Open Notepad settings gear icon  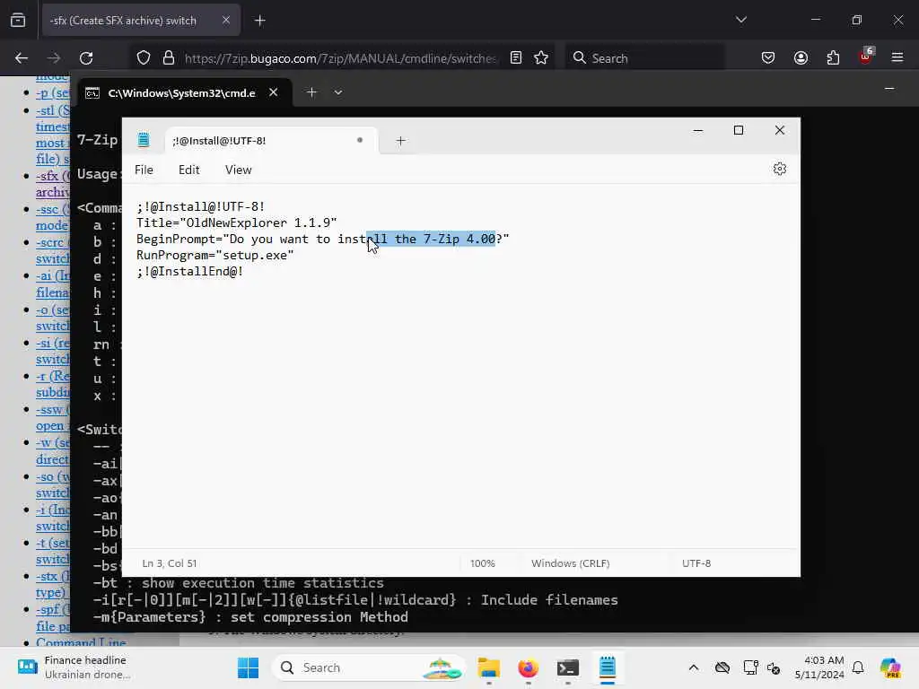click(779, 170)
